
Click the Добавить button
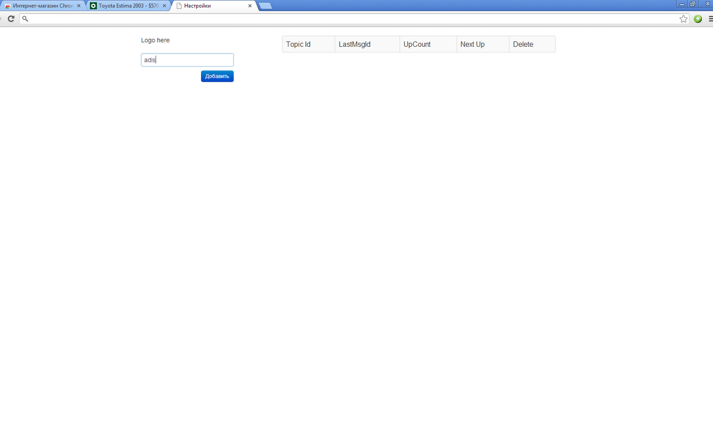(x=217, y=76)
